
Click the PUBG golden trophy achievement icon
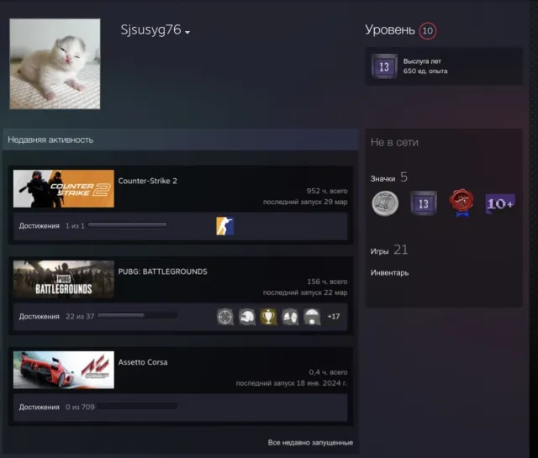coord(268,316)
